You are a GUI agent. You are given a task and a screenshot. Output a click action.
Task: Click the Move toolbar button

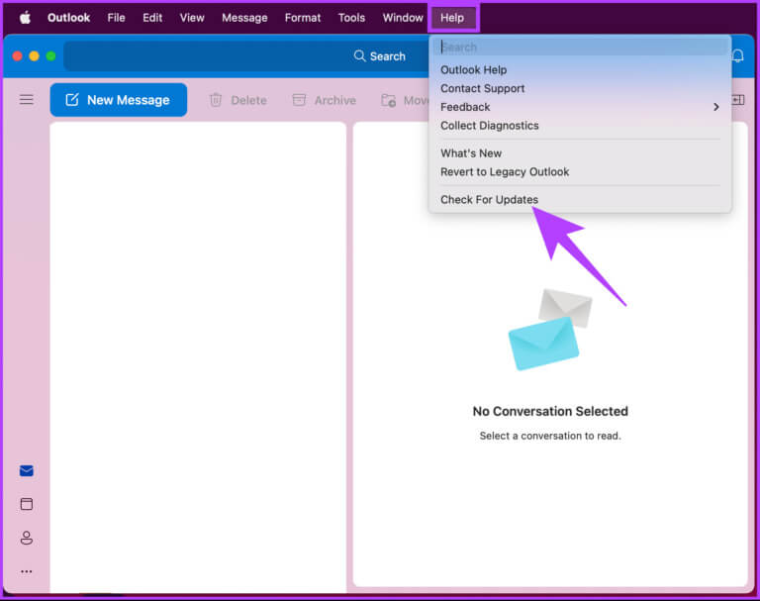pos(405,100)
